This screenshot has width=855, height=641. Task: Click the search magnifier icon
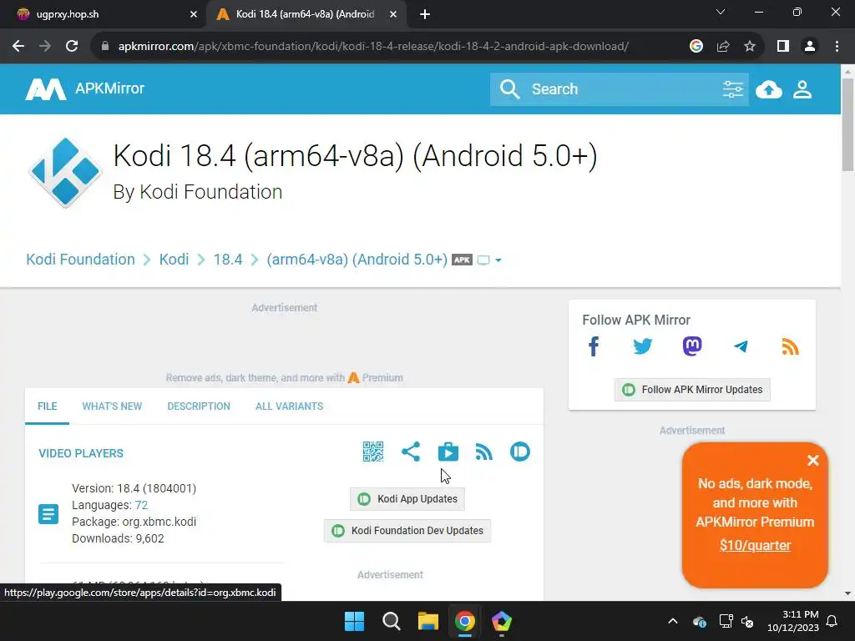(510, 88)
